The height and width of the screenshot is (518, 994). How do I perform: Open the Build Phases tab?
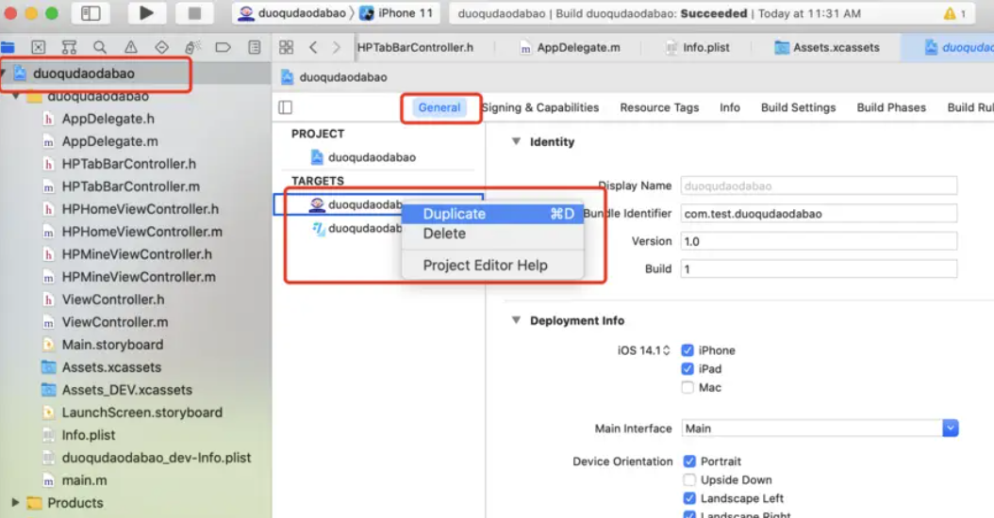pos(891,107)
